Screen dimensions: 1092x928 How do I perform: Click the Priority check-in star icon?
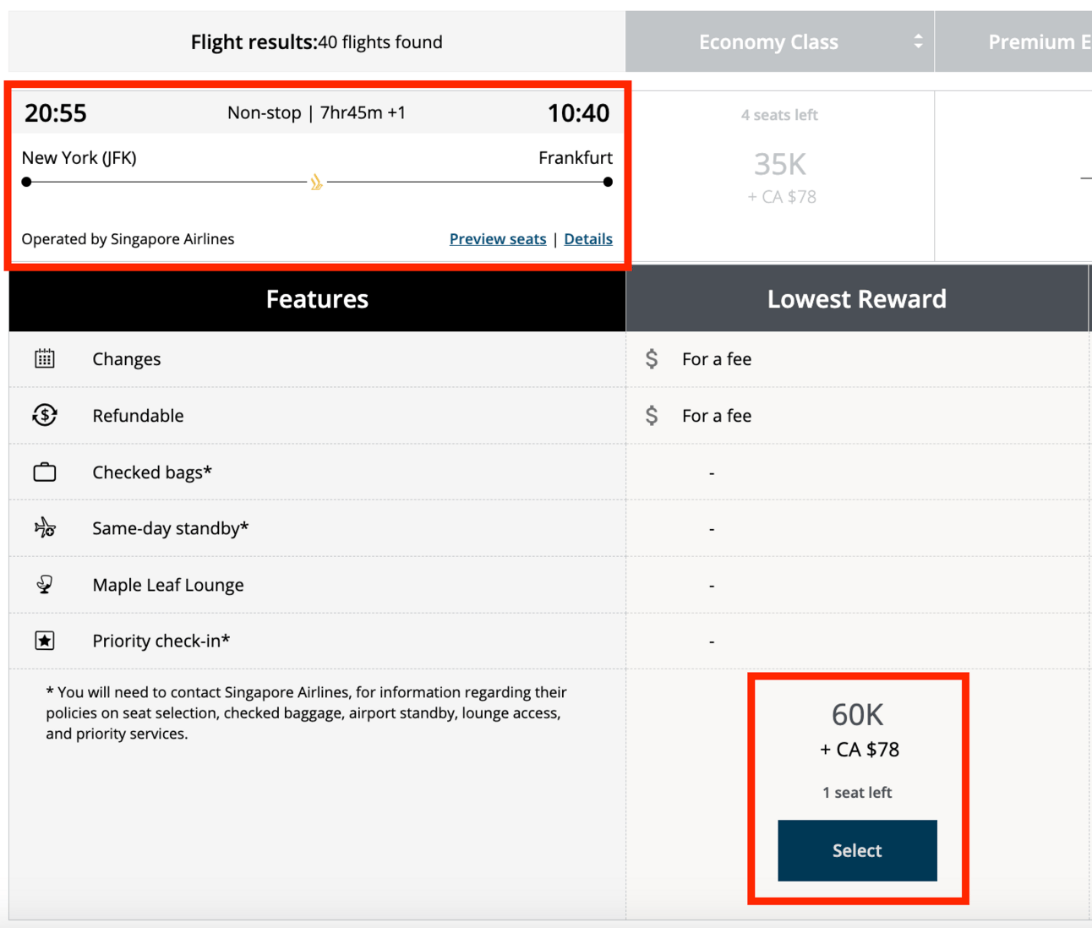[45, 641]
